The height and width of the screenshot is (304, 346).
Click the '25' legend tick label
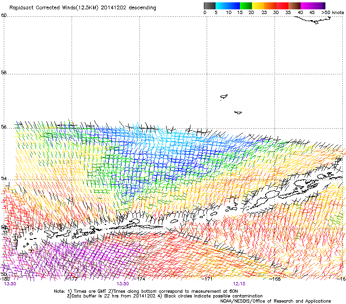[x=264, y=12]
